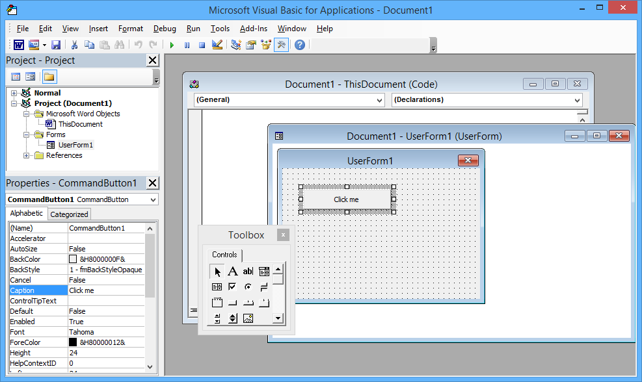This screenshot has height=382, width=642.
Task: Open the Insert UserForm dropdown arrow
Action: click(44, 45)
